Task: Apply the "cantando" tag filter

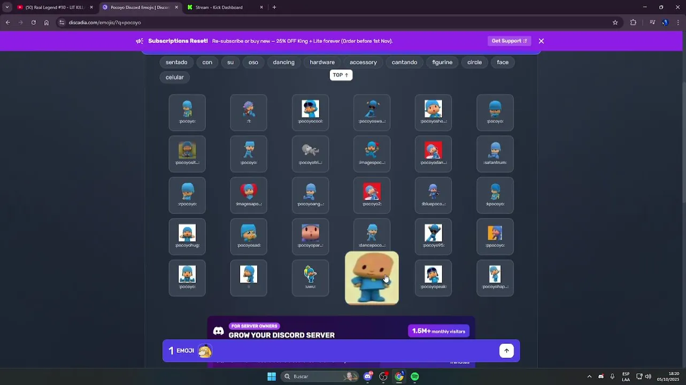Action: point(404,62)
